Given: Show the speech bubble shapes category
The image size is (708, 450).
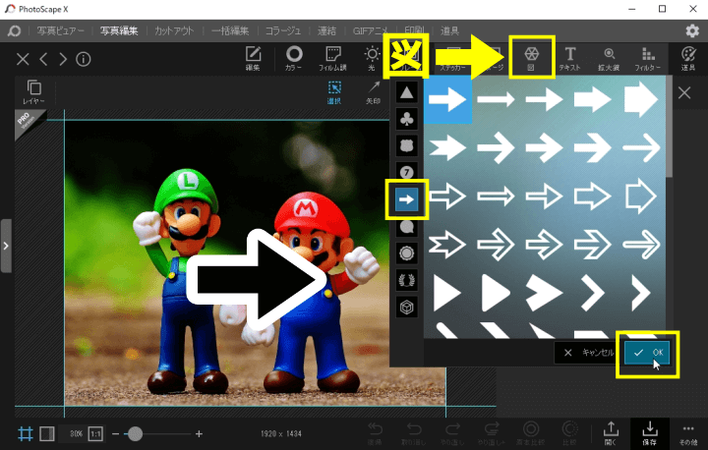Looking at the screenshot, I should pos(406,227).
